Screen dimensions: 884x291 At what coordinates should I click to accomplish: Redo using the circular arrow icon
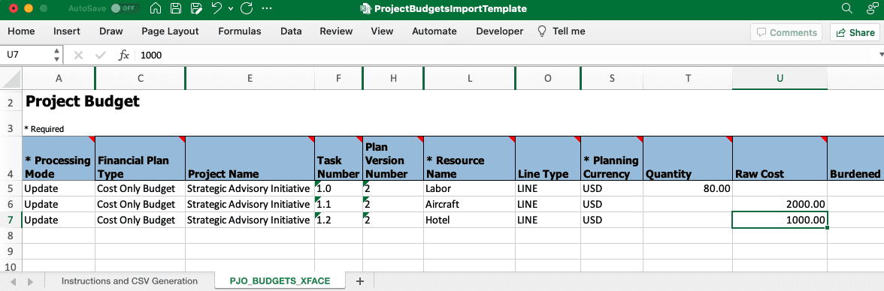click(x=247, y=8)
